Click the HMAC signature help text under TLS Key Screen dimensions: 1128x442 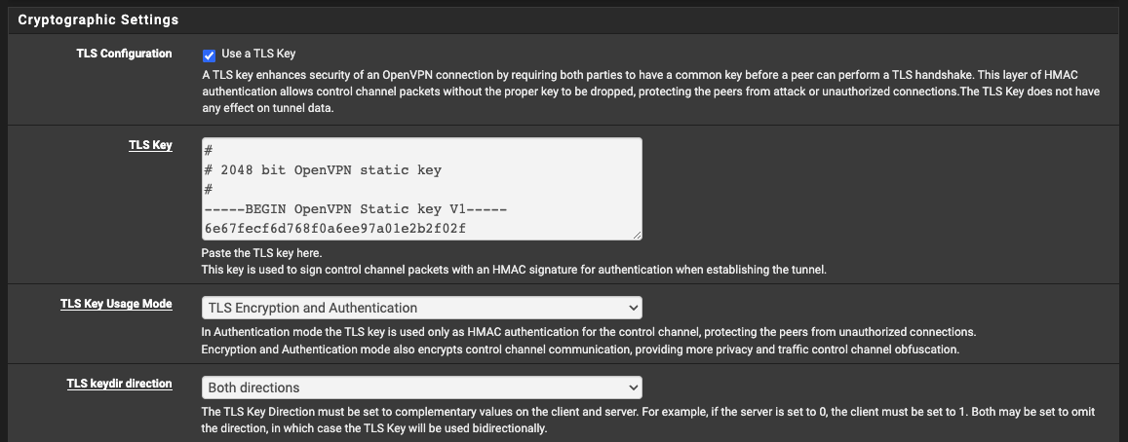pyautogui.click(x=513, y=269)
